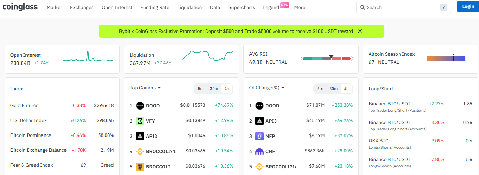Screen dimensions: 479x175
Task: Select 5m timeframe in Top Gainers
Action: pos(201,89)
